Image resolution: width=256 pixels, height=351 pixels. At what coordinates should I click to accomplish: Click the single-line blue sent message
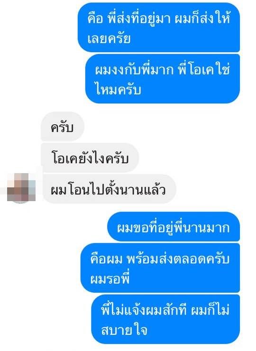(174, 227)
